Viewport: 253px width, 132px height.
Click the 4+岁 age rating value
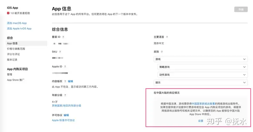[x=55, y=102]
